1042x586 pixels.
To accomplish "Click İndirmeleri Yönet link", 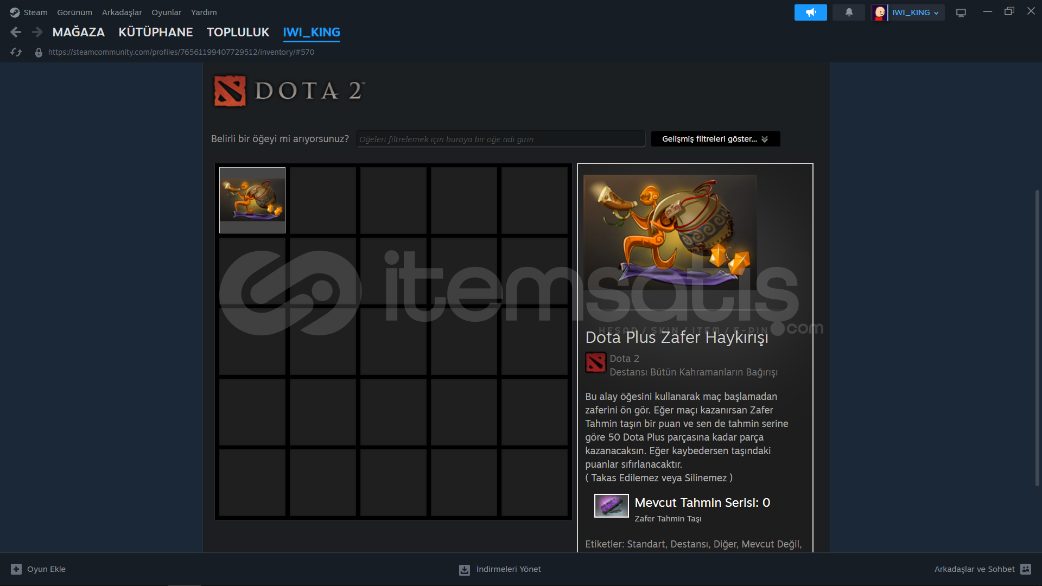I will pyautogui.click(x=500, y=569).
